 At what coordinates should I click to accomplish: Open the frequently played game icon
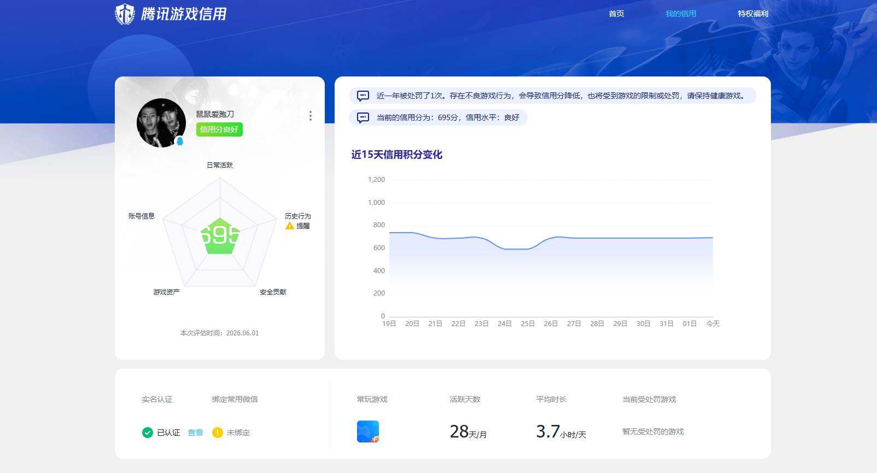[368, 431]
